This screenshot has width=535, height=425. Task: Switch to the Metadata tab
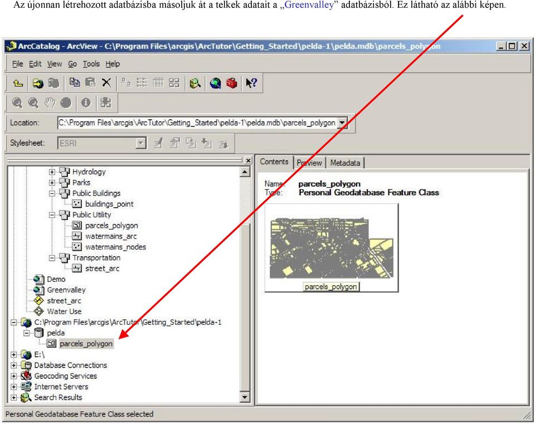tap(345, 163)
